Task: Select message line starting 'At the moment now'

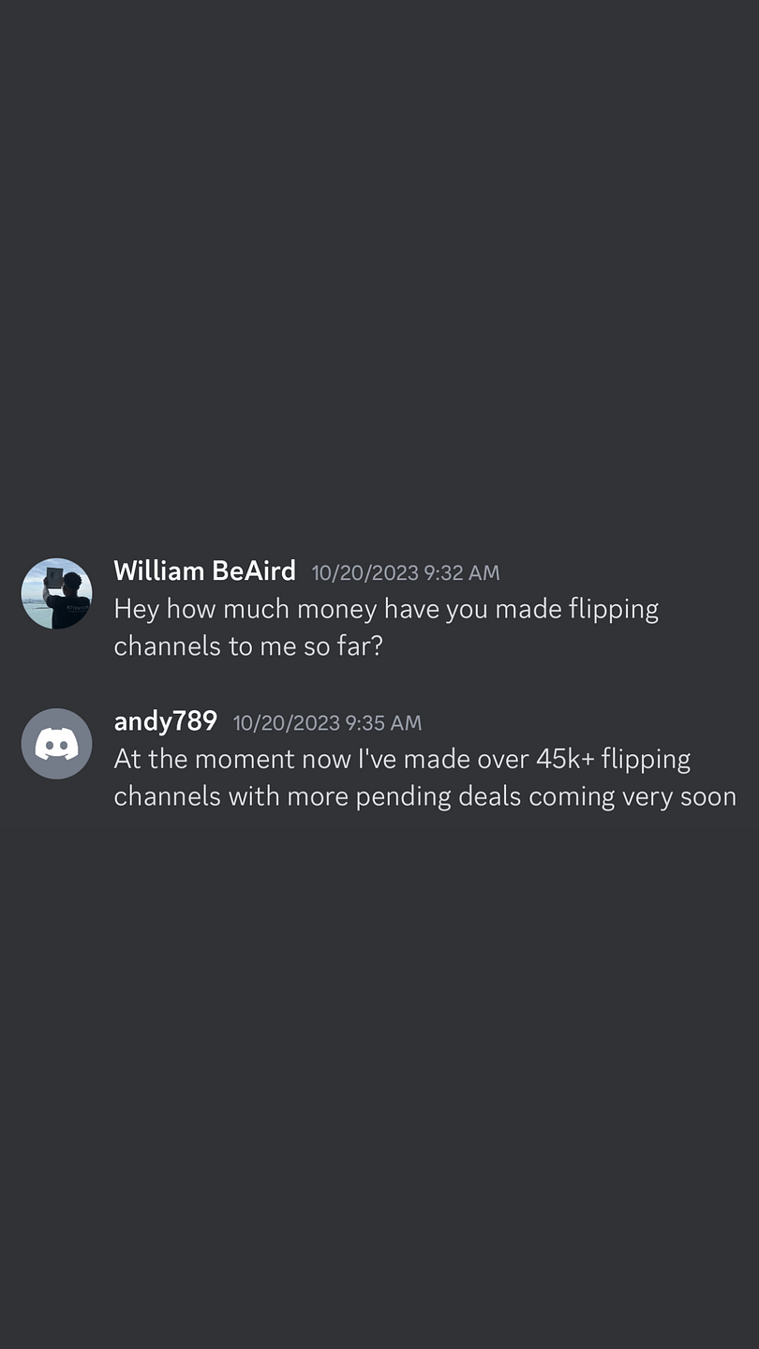Action: pos(402,760)
